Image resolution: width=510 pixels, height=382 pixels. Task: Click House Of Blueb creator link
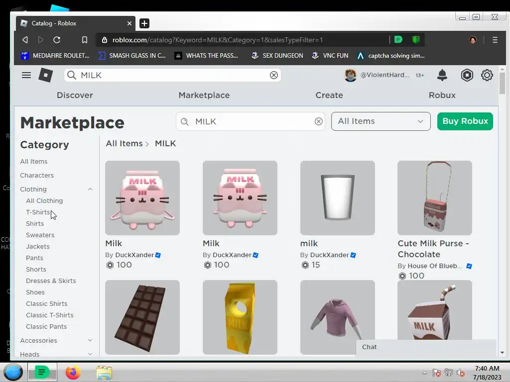point(434,266)
